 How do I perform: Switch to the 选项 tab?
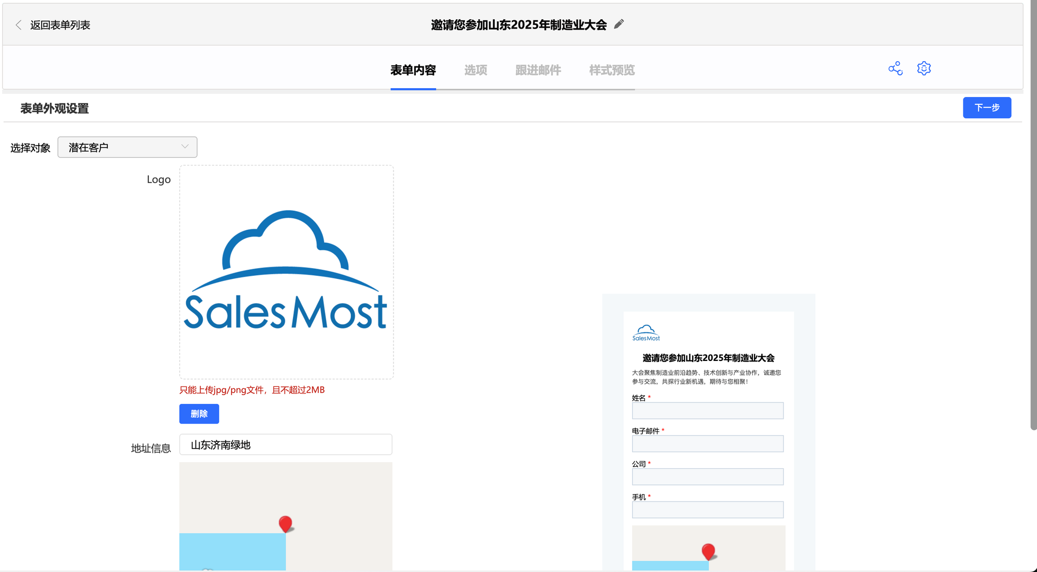tap(475, 70)
